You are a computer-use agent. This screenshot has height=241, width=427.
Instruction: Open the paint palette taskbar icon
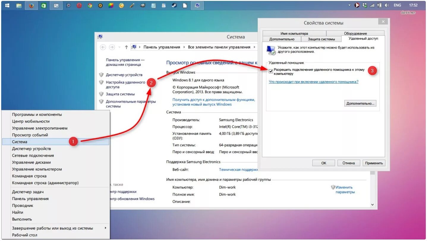pos(121,5)
